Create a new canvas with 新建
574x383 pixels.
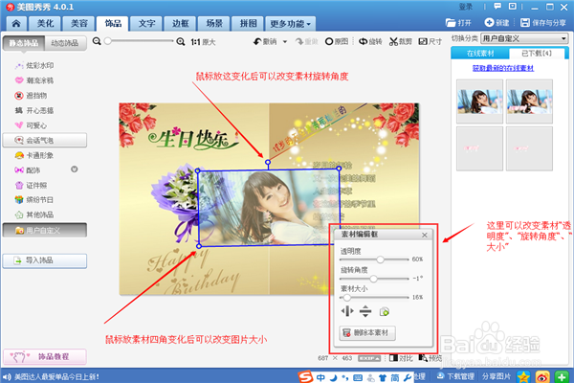pos(497,23)
